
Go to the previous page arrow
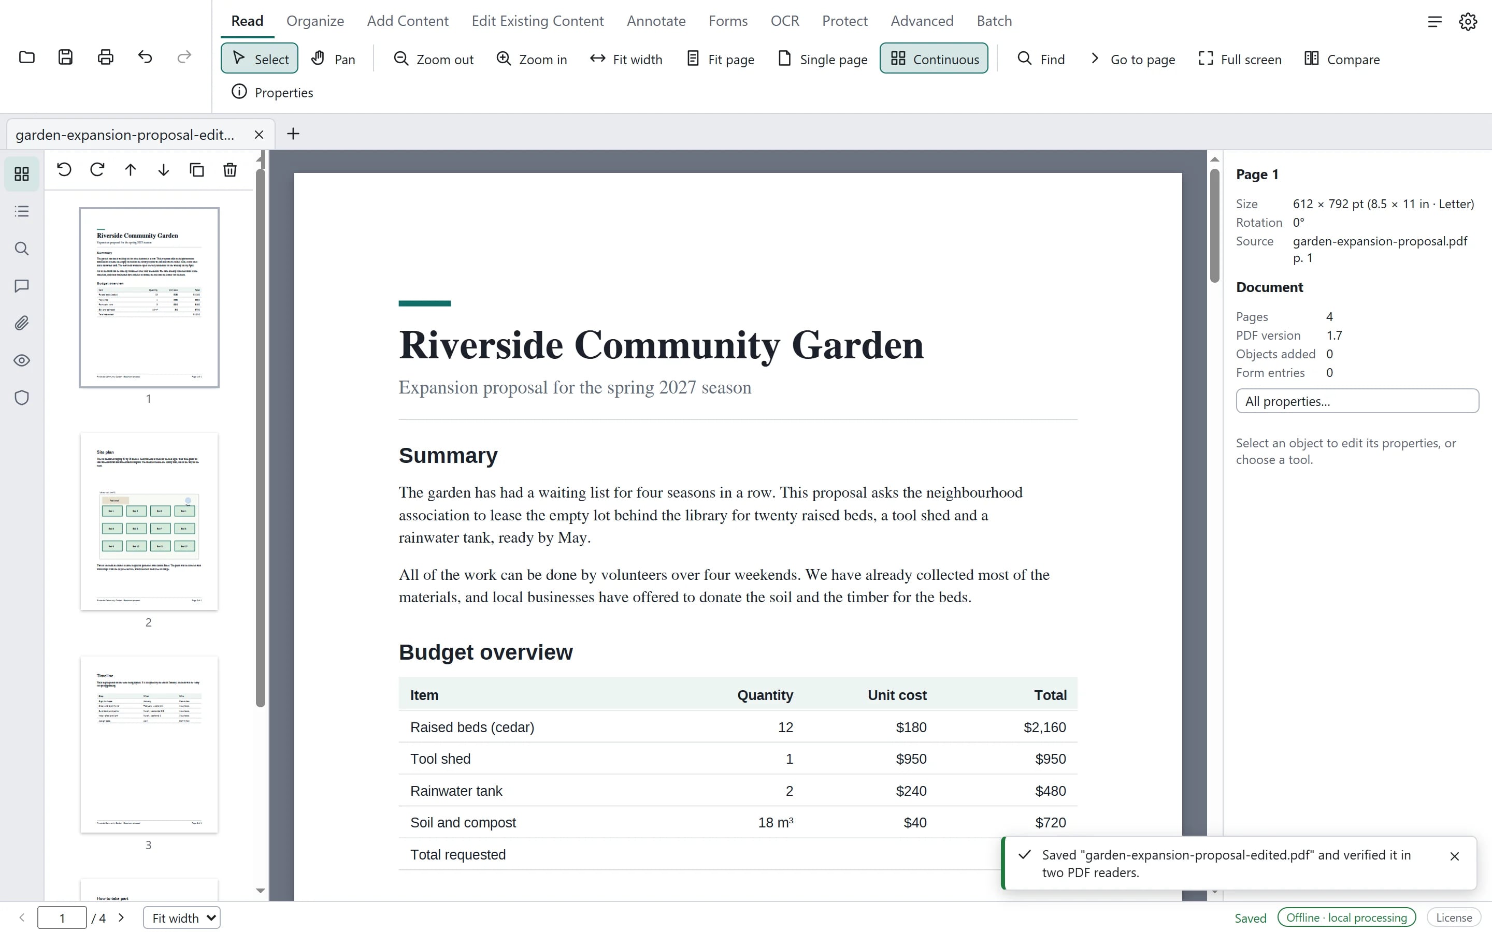[x=22, y=918]
